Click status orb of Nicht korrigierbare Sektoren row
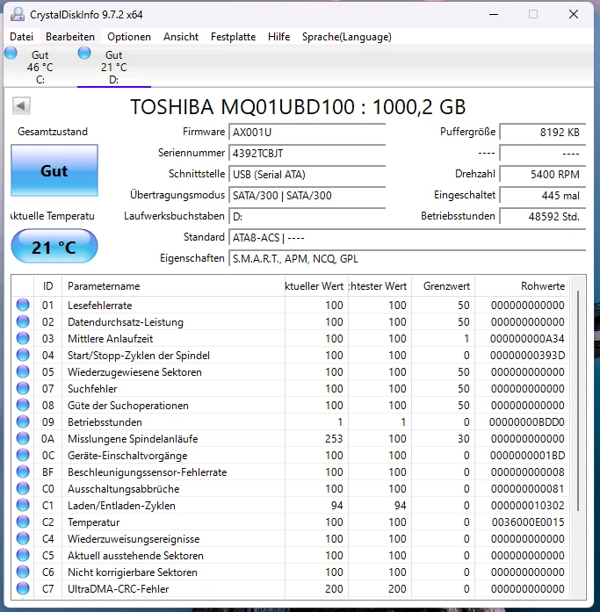Screen dimensions: 600x612 23,572
